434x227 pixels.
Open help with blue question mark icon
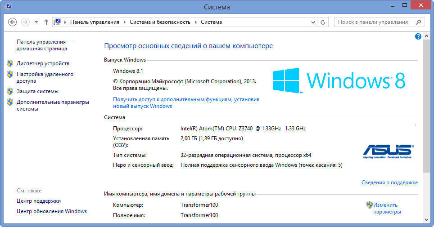point(418,36)
